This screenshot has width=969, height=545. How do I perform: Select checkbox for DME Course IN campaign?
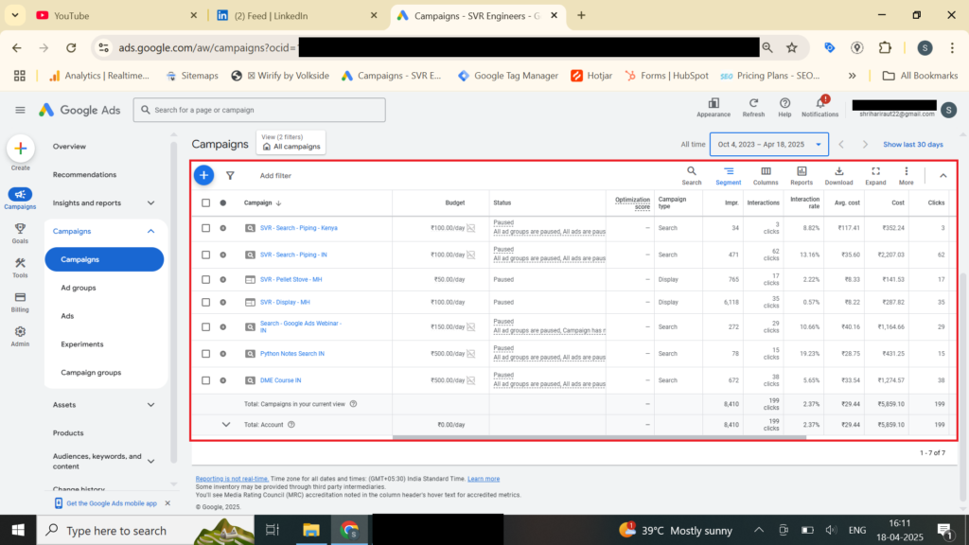[206, 380]
